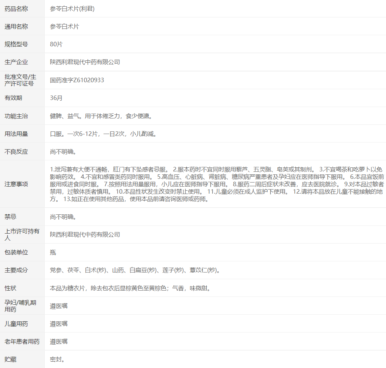Click the 36月 validity period value
This screenshot has width=386, height=368.
pos(56,98)
